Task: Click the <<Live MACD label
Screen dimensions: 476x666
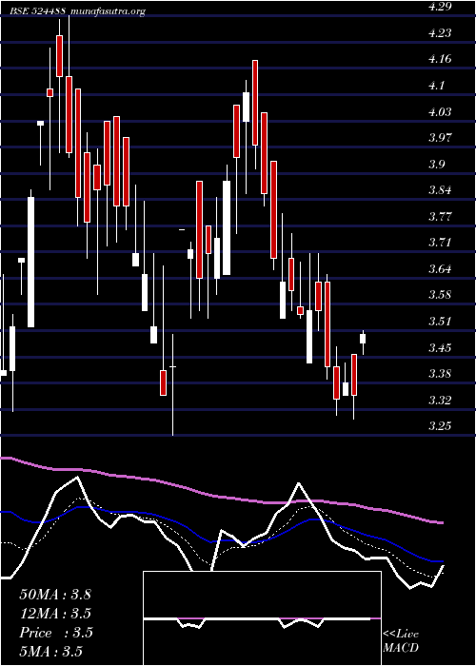Action: tap(401, 641)
